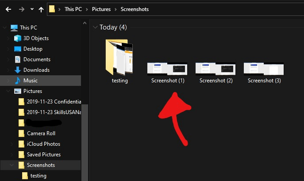The width and height of the screenshot is (304, 181).
Task: Open Pictures in navigation pane
Action: pos(33,91)
